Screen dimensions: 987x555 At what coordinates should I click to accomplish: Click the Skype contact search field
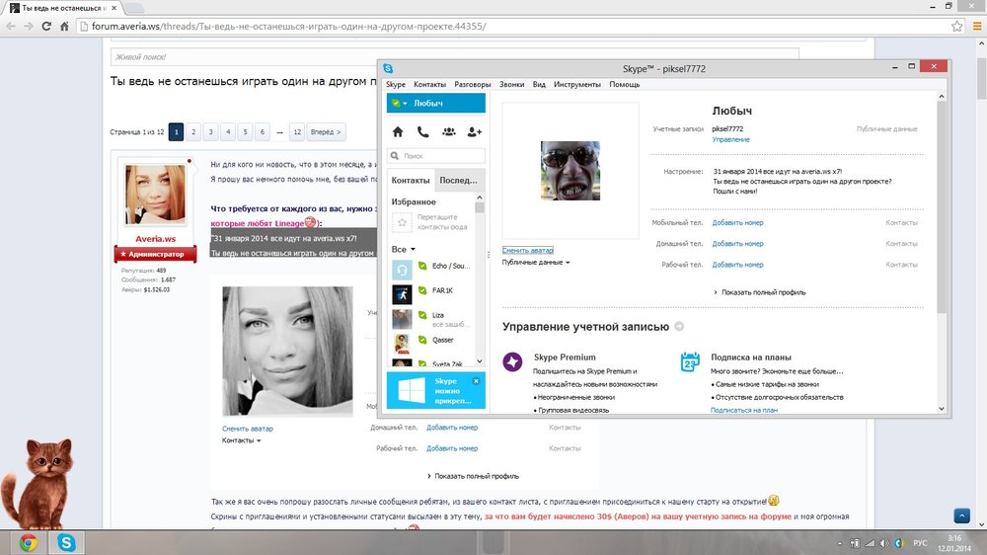pos(437,156)
